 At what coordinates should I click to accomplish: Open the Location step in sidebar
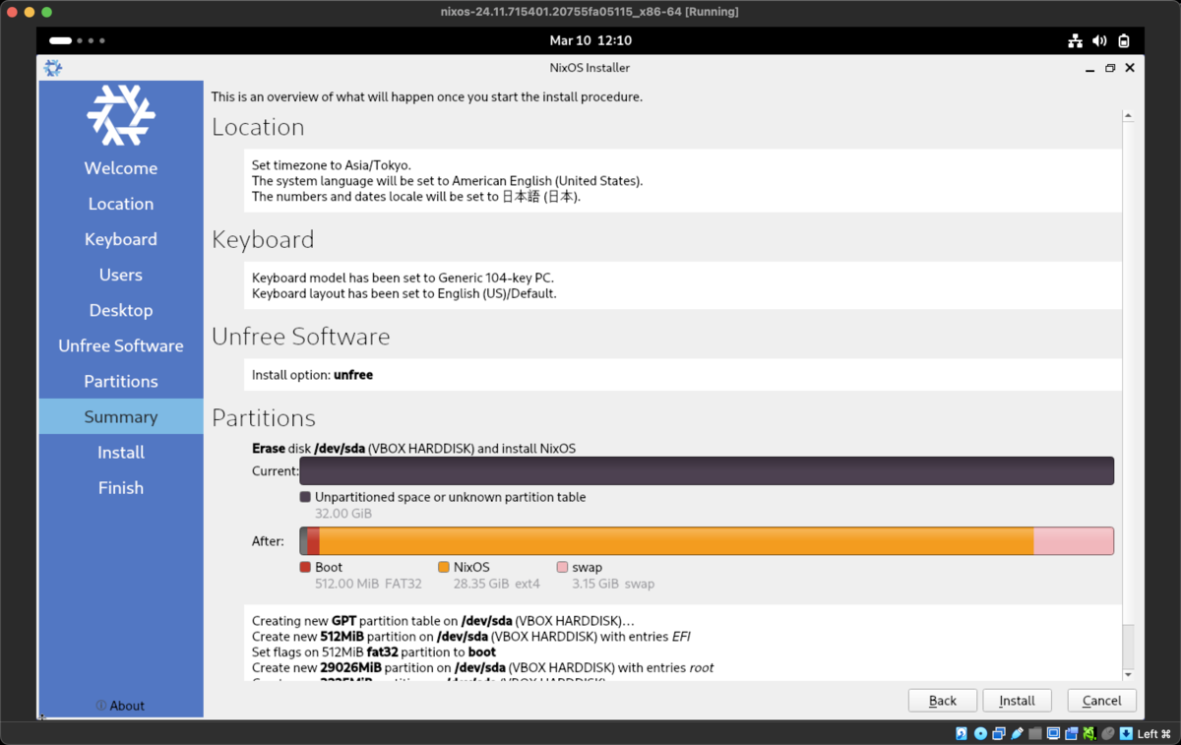(x=121, y=204)
